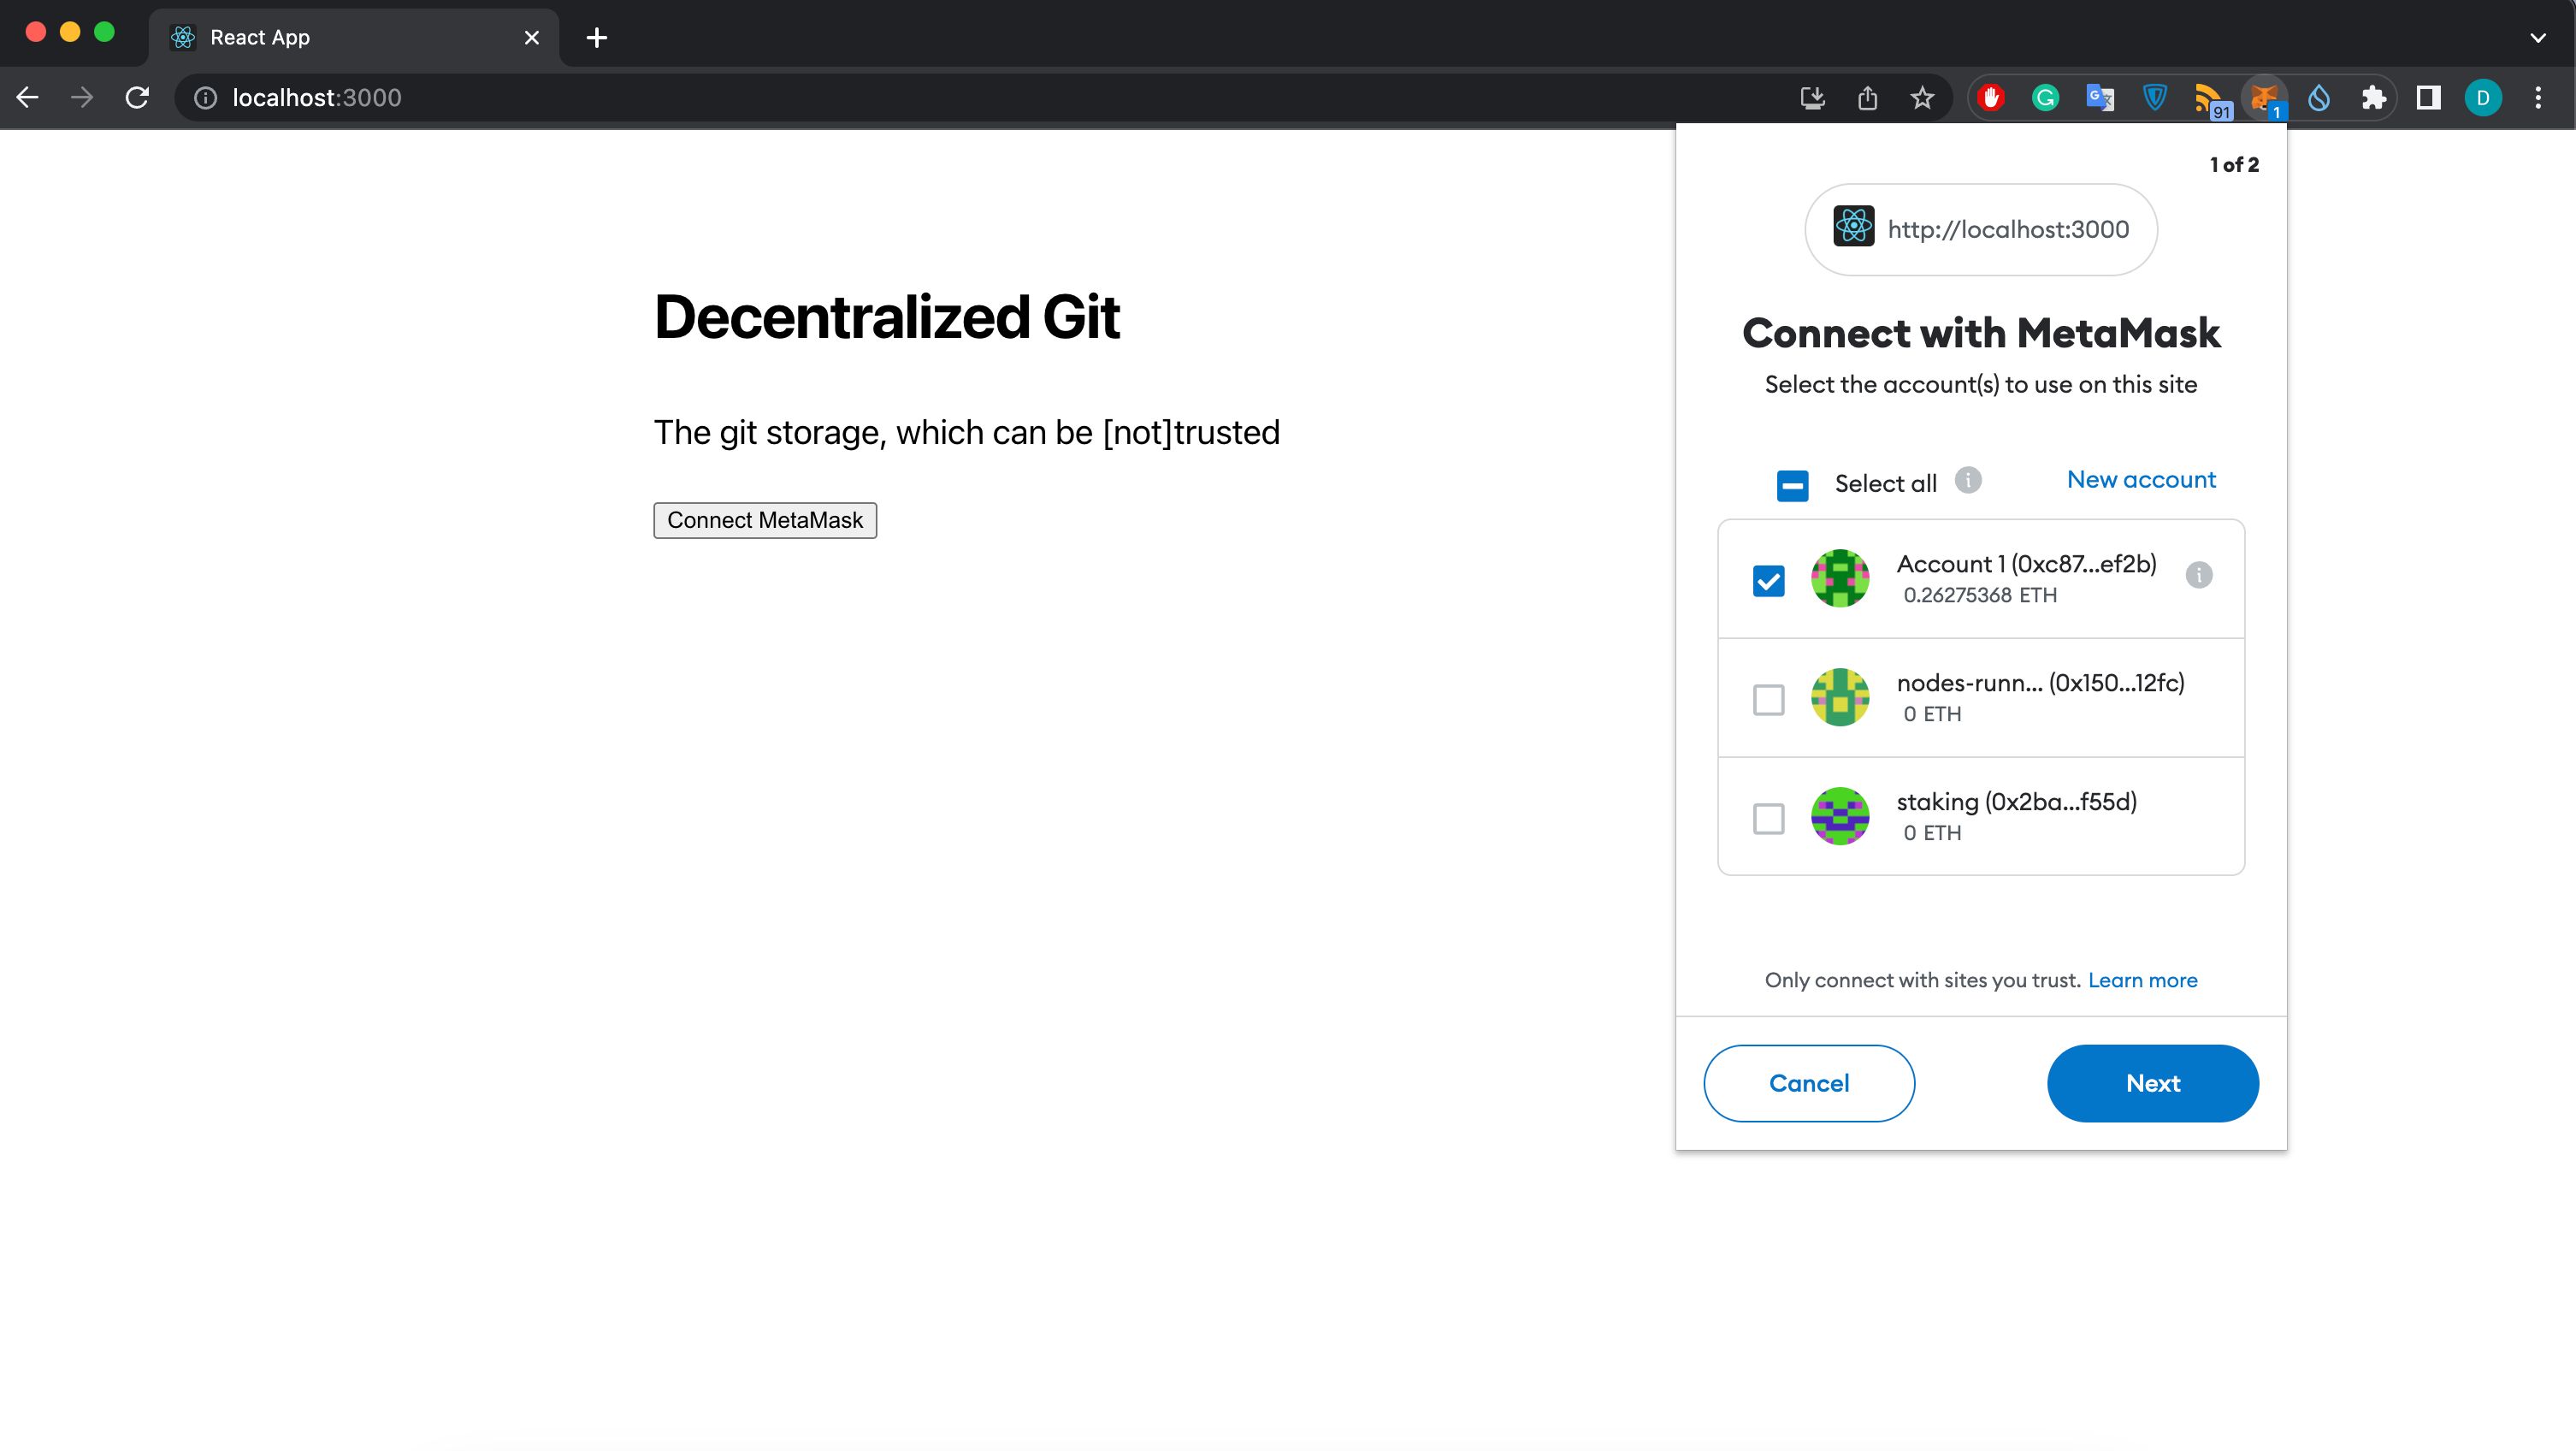Screen dimensions: 2576x1451
Task: Toggle Account 1 checkbox selection
Action: [x=1768, y=578]
